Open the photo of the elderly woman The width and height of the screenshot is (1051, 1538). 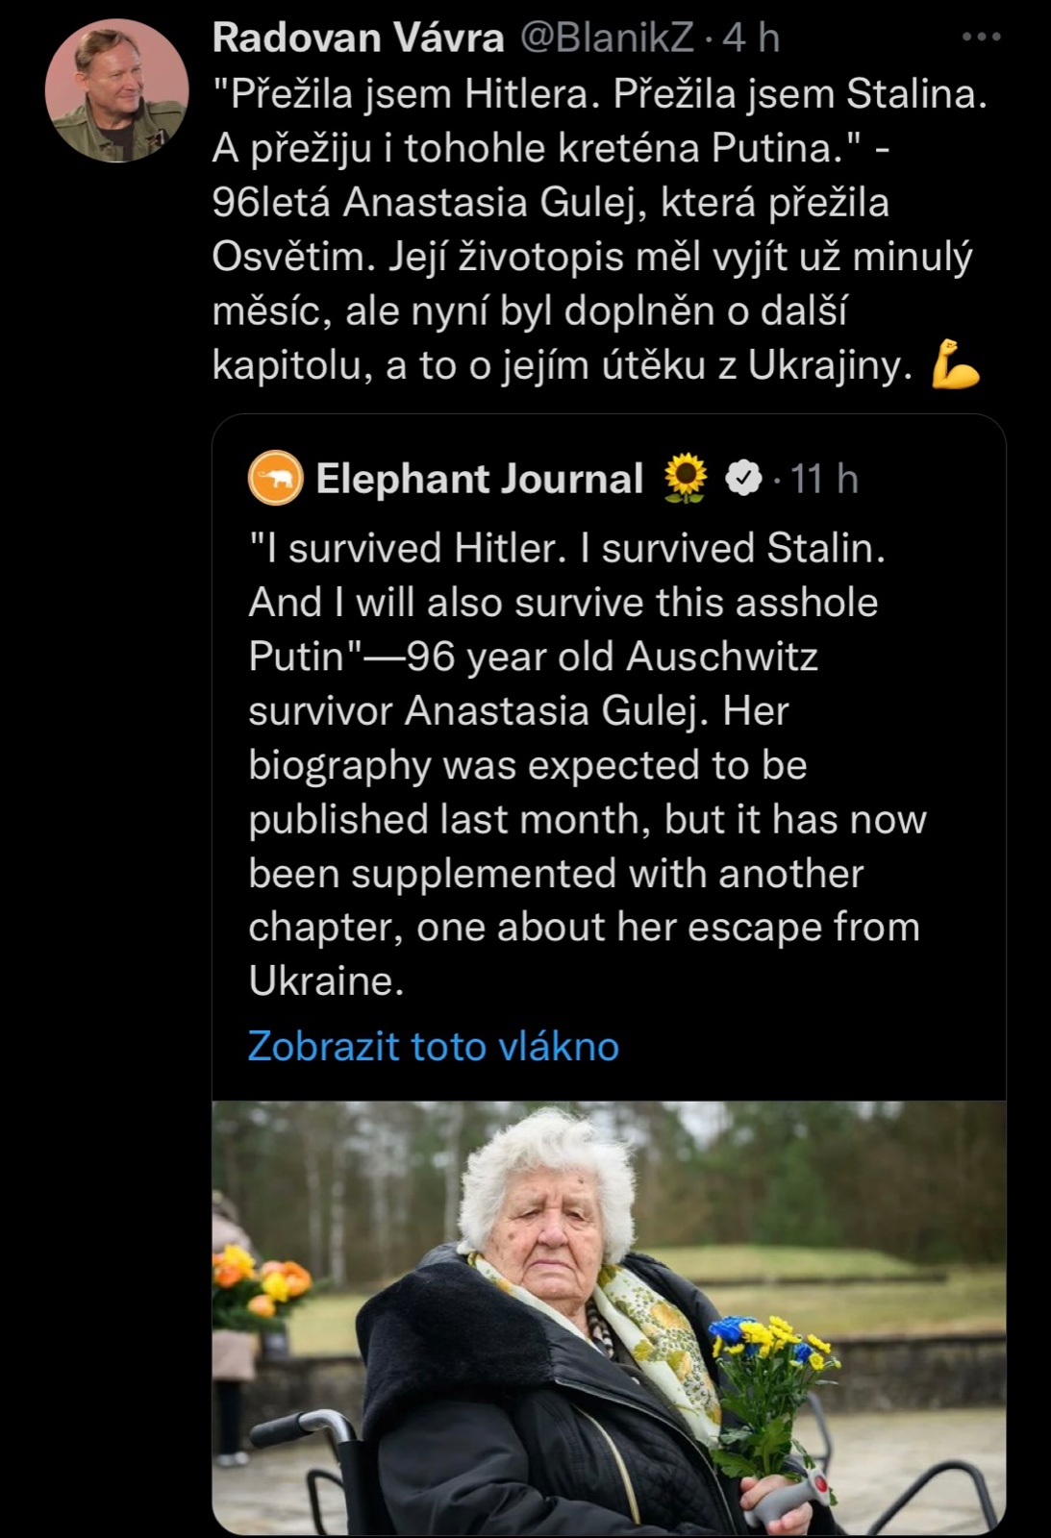click(x=609, y=1317)
